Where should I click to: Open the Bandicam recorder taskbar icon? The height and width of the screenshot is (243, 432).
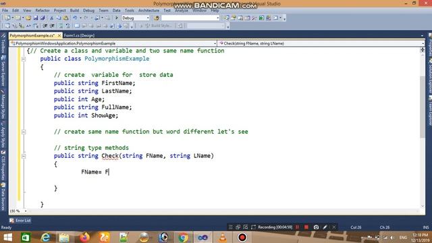[242, 238]
